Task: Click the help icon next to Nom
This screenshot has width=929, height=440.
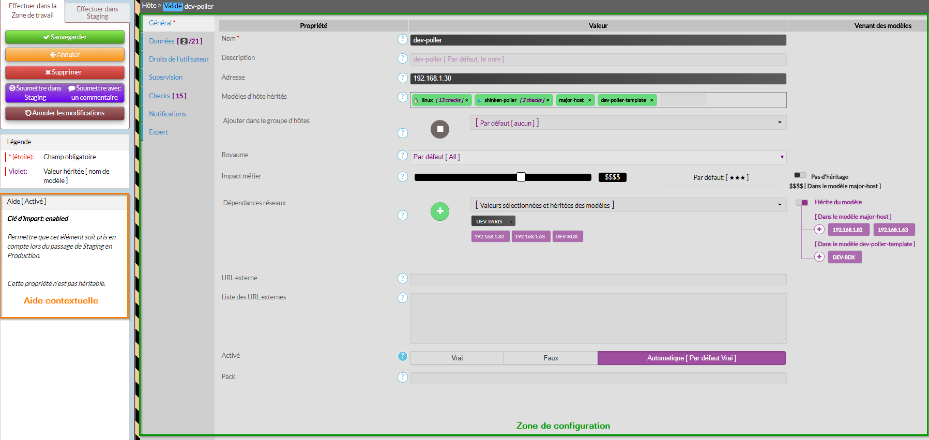Action: 402,39
